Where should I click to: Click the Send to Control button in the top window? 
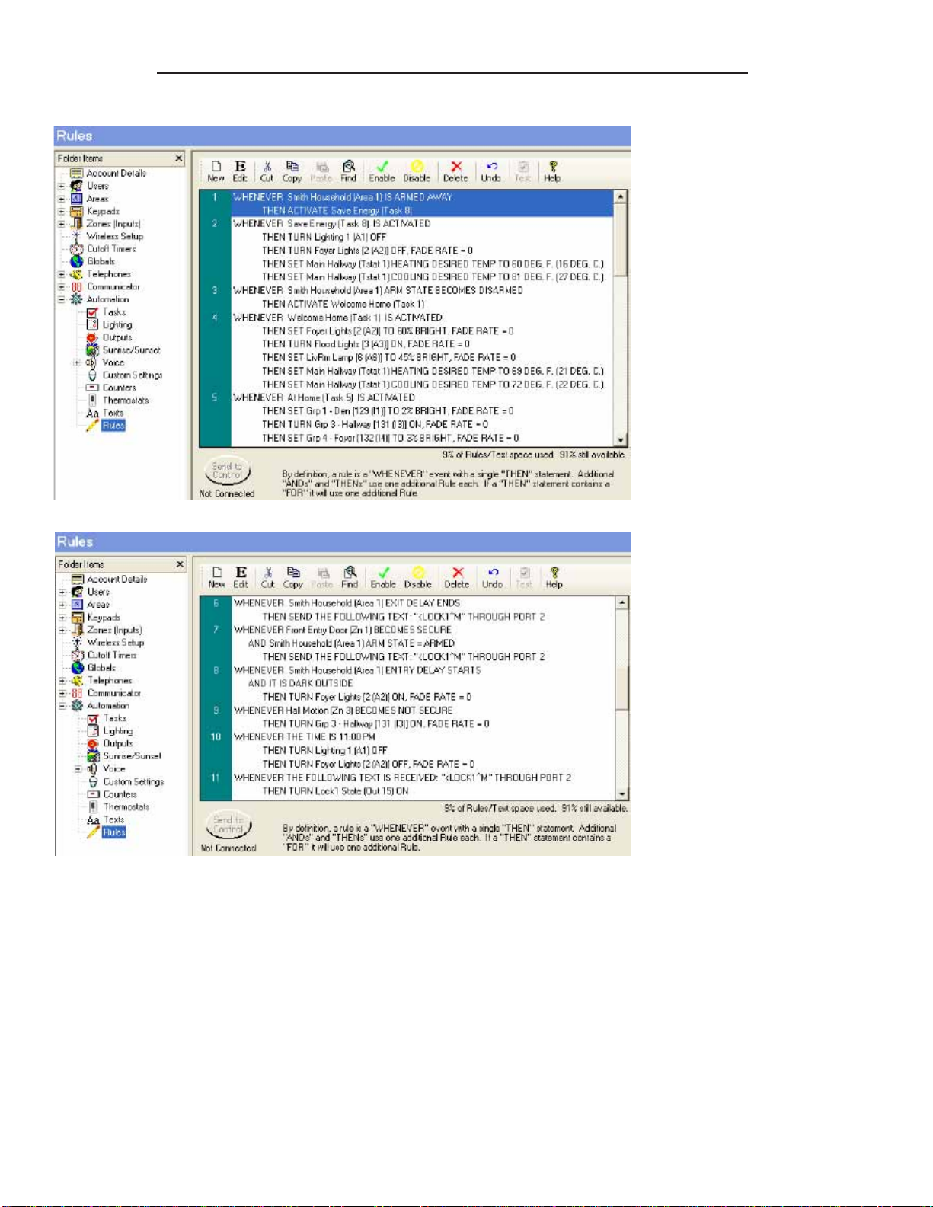tap(227, 471)
